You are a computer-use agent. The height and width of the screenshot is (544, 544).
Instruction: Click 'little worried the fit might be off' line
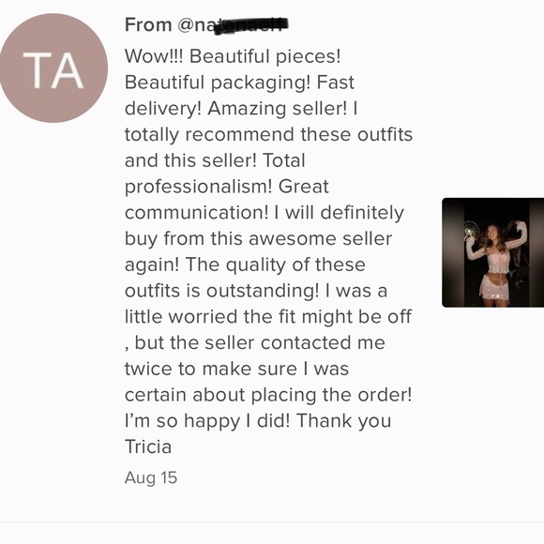pyautogui.click(x=268, y=317)
